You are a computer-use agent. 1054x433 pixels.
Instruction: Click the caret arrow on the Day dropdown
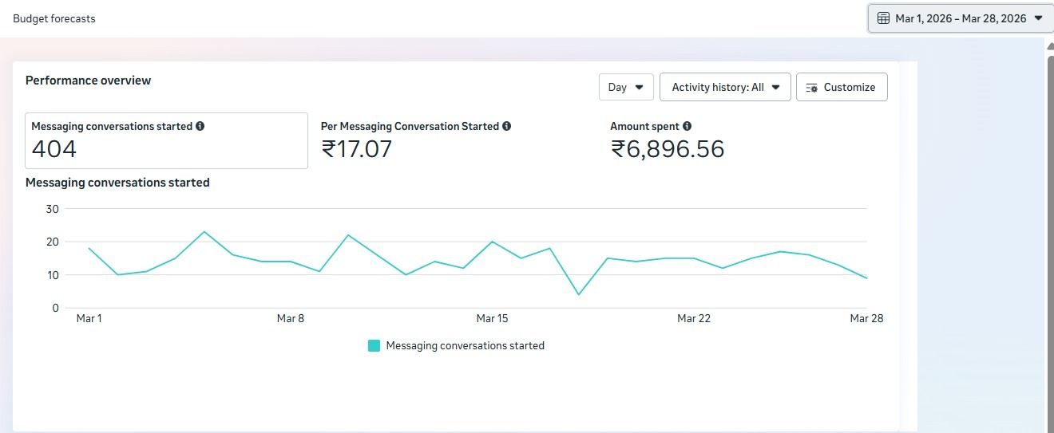click(x=639, y=88)
